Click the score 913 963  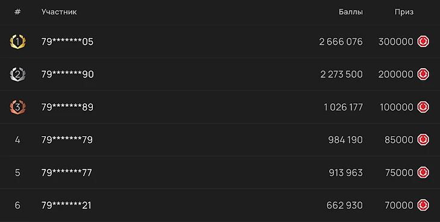tap(346, 173)
